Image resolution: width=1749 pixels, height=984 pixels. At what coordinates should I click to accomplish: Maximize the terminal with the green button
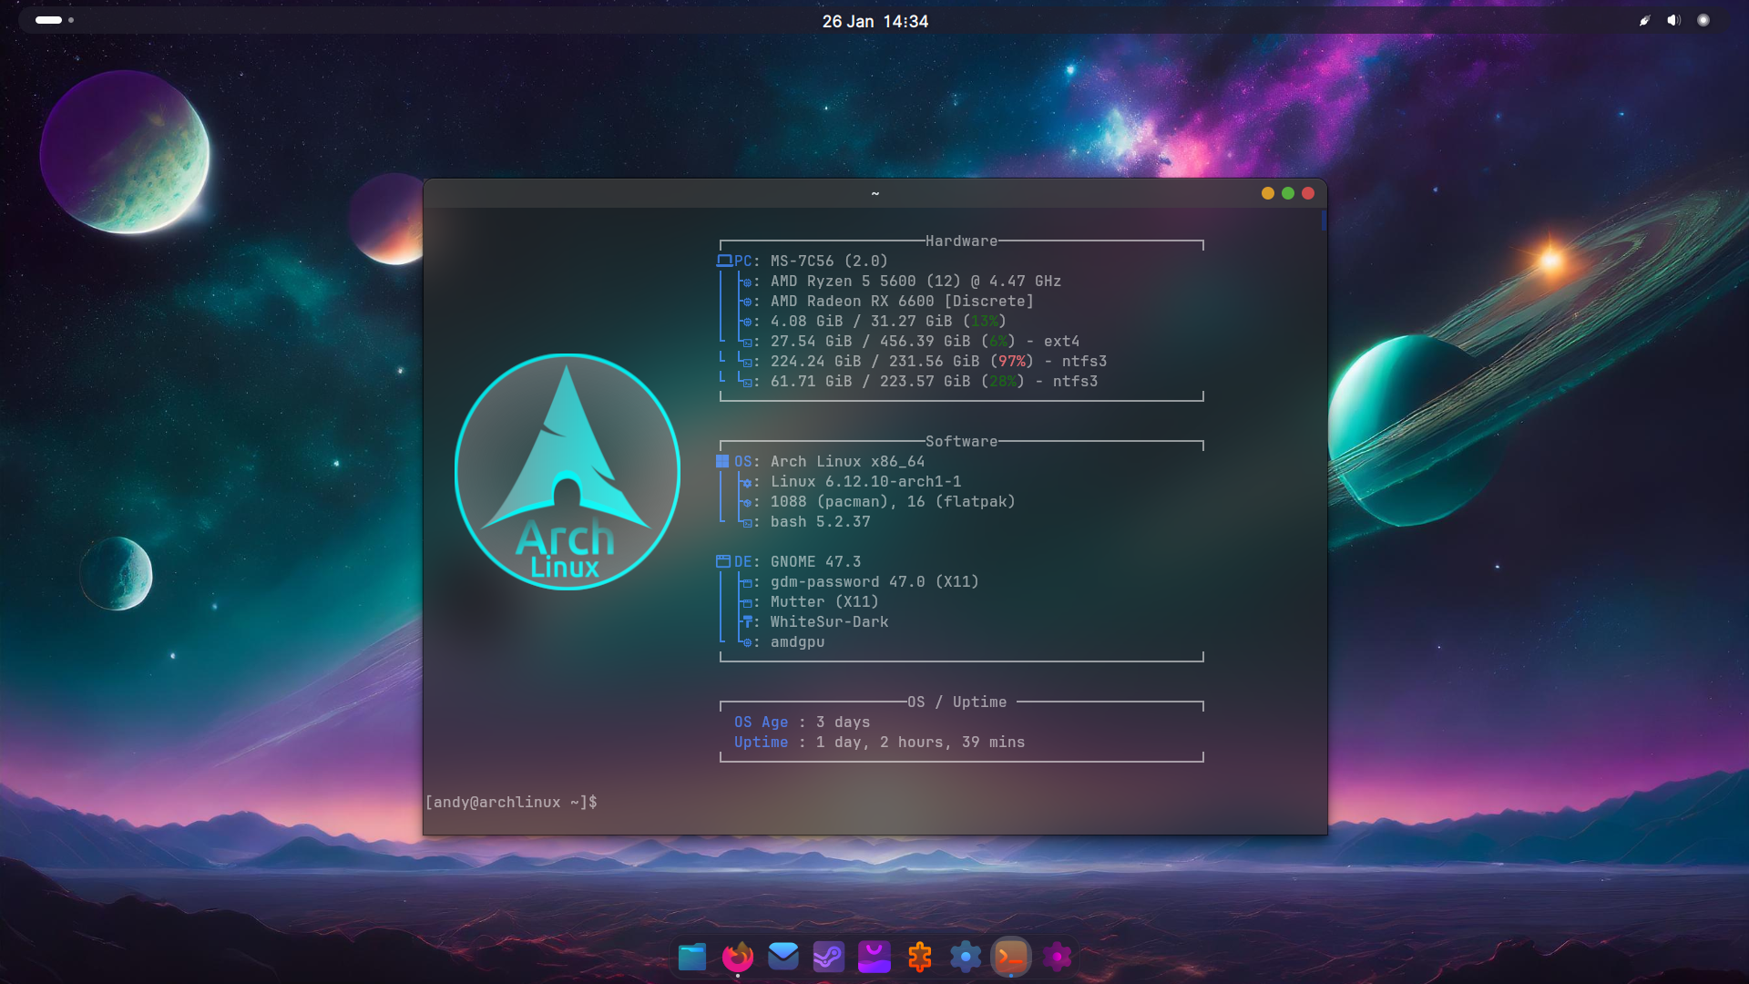click(1288, 193)
